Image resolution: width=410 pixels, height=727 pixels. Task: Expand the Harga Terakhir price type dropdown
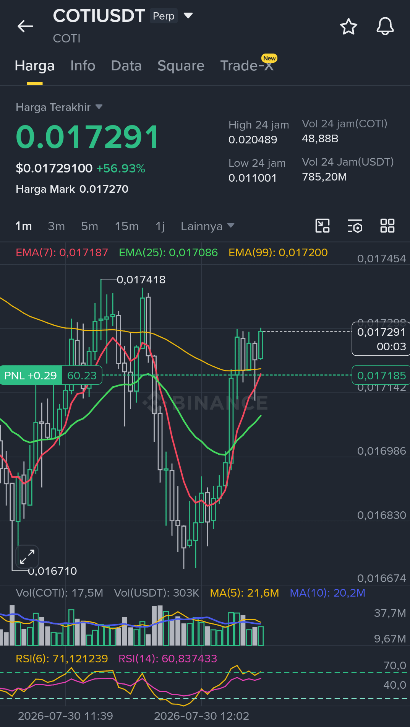pos(99,107)
